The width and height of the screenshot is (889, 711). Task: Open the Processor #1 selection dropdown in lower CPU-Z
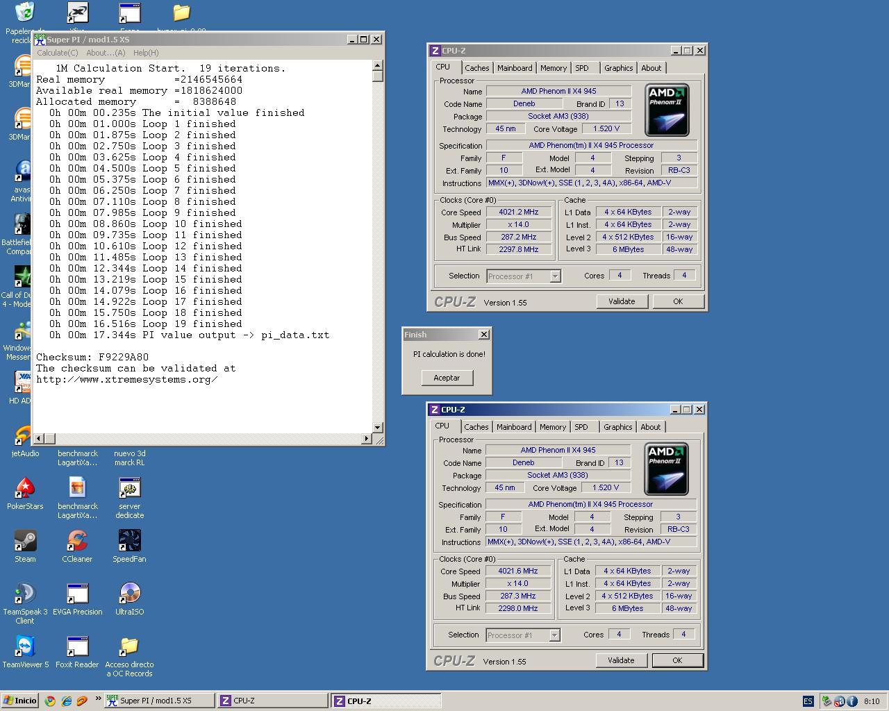click(523, 635)
